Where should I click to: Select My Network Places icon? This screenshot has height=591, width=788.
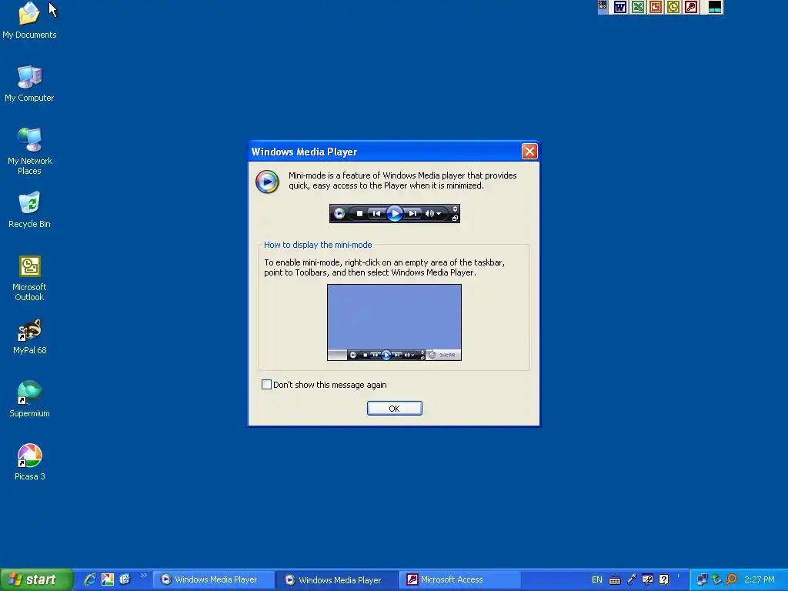pyautogui.click(x=29, y=151)
